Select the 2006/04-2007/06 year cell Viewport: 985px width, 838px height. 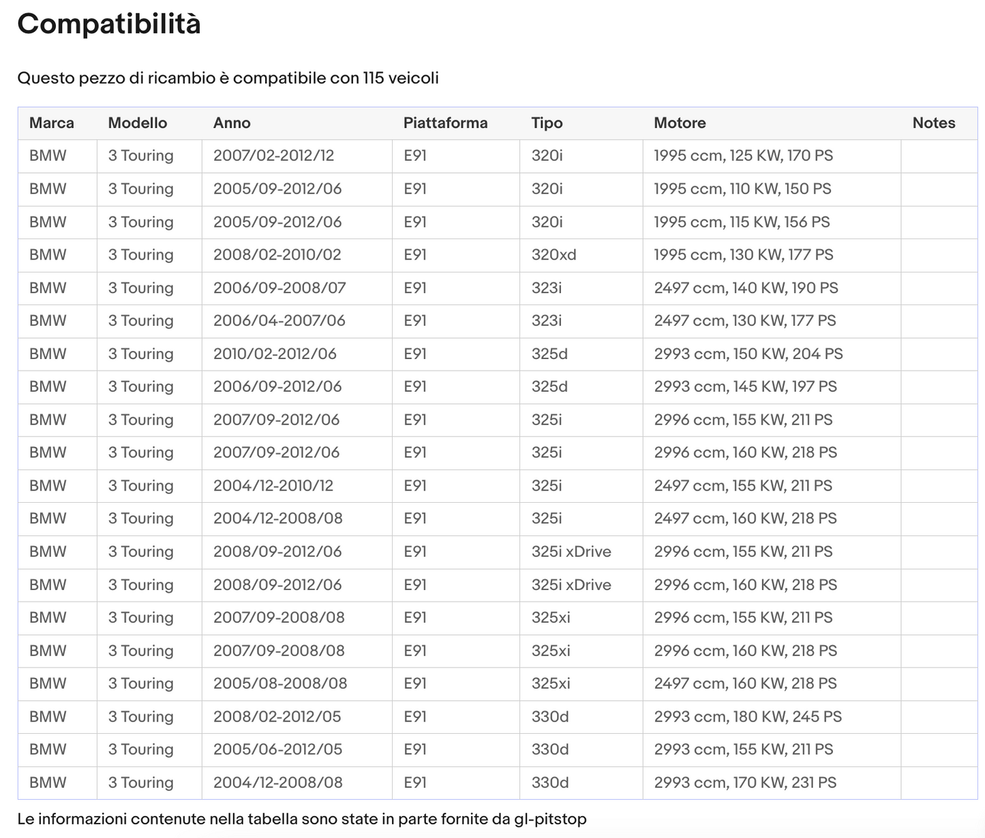pos(297,321)
